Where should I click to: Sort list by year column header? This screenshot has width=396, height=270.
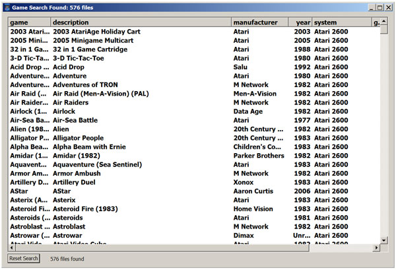[x=300, y=22]
